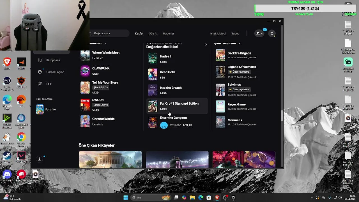Image resolution: width=359 pixels, height=202 pixels.
Task: Open weather widget 10°C Çok bulutlu
Action: point(13,198)
